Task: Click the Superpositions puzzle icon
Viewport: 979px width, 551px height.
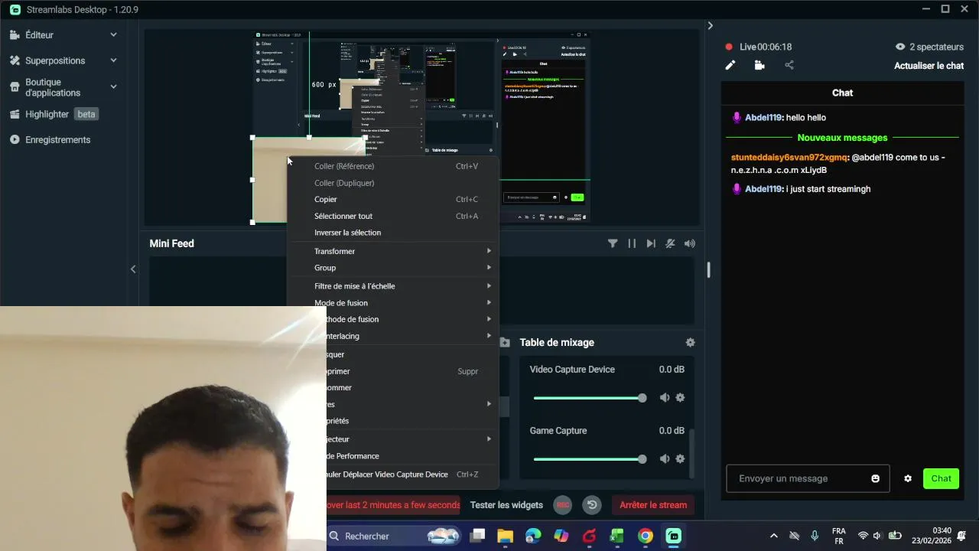Action: 15,60
